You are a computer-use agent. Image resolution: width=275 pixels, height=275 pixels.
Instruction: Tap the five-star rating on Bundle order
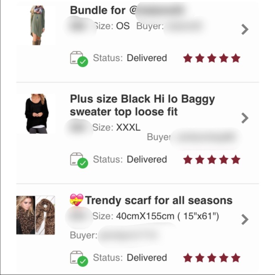(211, 58)
